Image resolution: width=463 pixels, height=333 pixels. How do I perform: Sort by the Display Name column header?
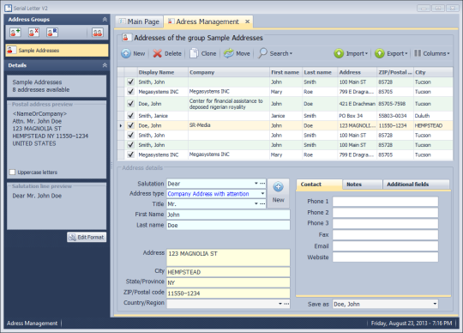[163, 72]
